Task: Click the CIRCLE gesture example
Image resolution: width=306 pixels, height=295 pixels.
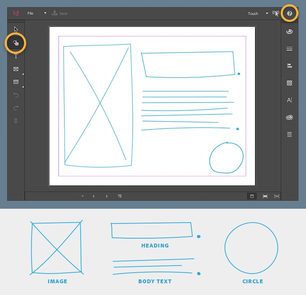Action: [252, 248]
